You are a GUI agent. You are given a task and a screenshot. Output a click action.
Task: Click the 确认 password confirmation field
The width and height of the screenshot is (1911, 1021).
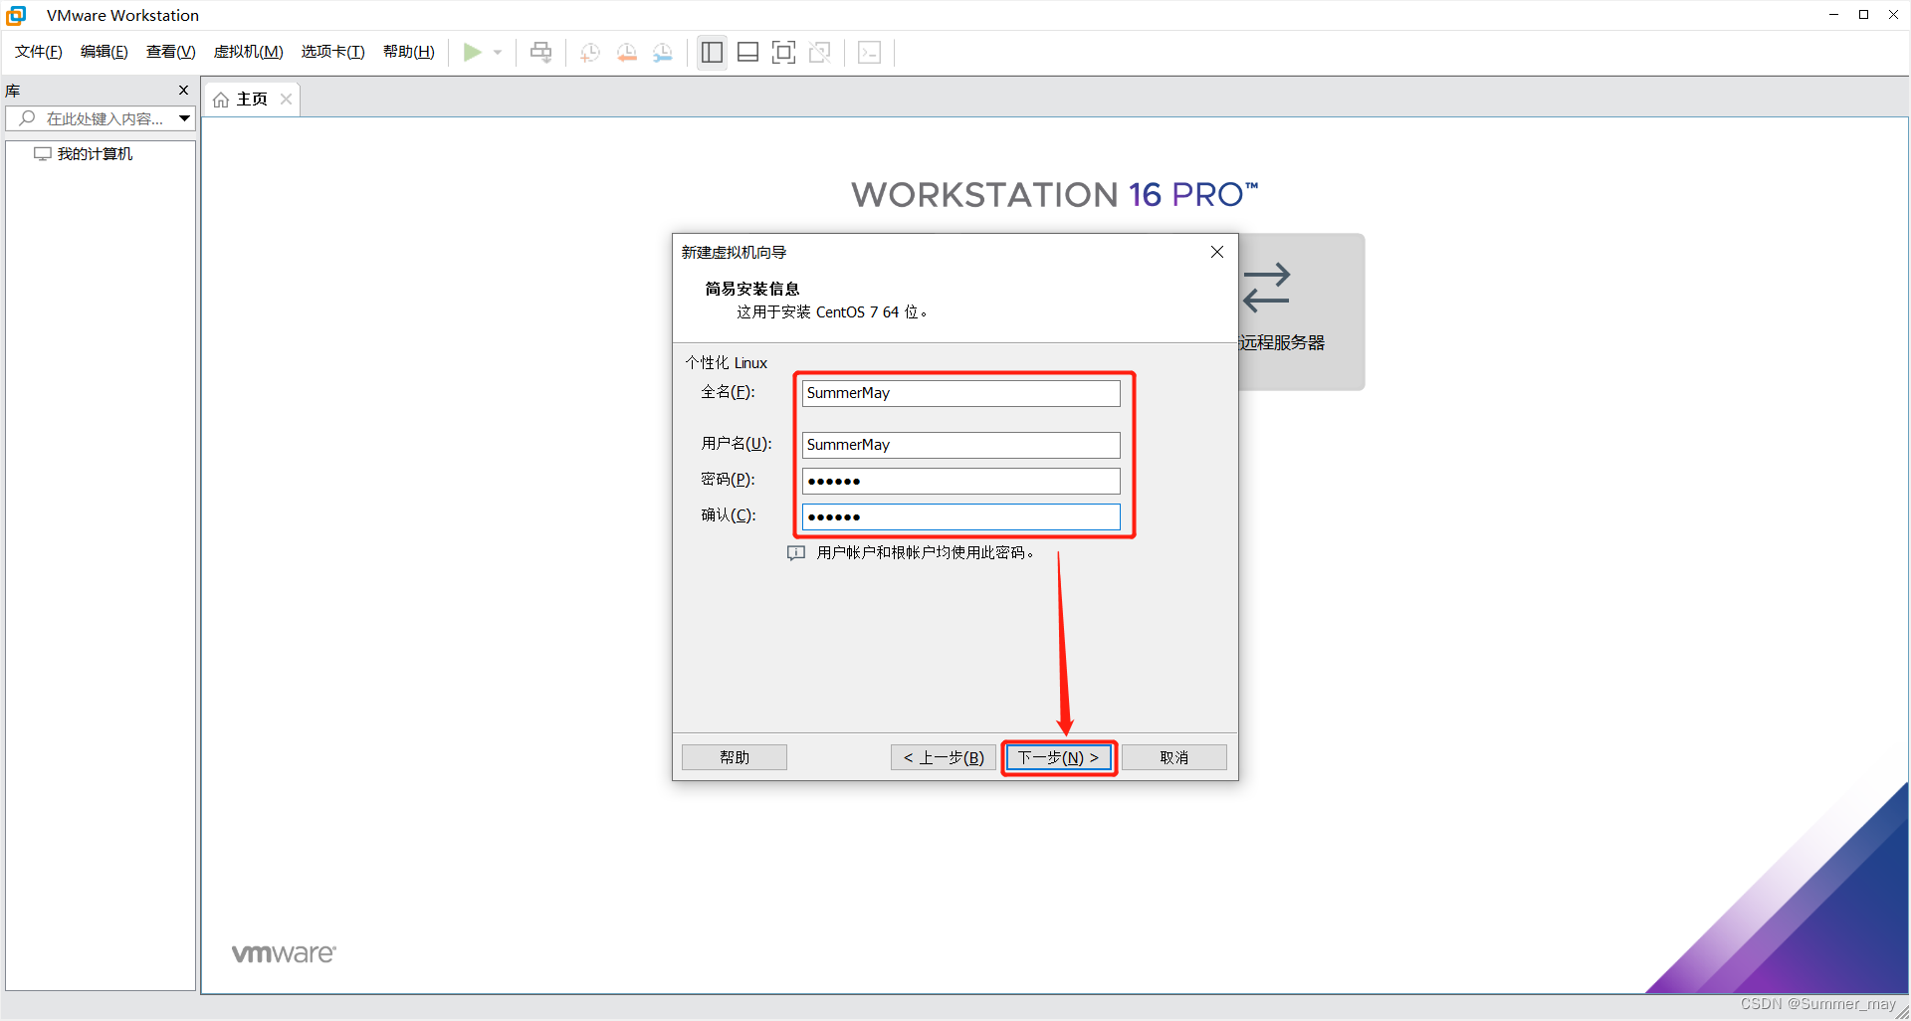point(960,516)
